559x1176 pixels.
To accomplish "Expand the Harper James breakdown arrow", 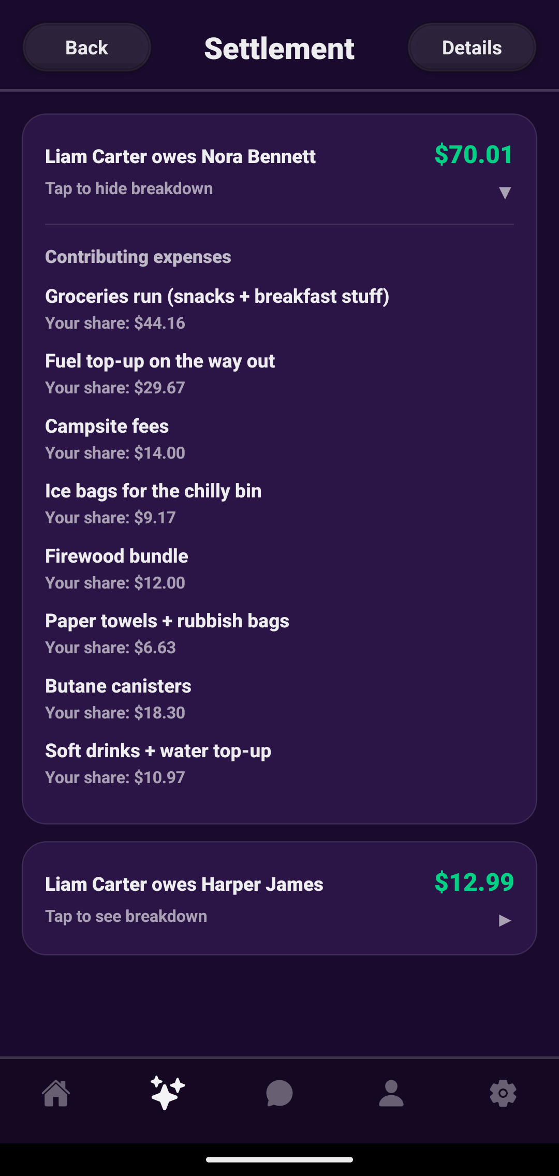I will [x=505, y=920].
